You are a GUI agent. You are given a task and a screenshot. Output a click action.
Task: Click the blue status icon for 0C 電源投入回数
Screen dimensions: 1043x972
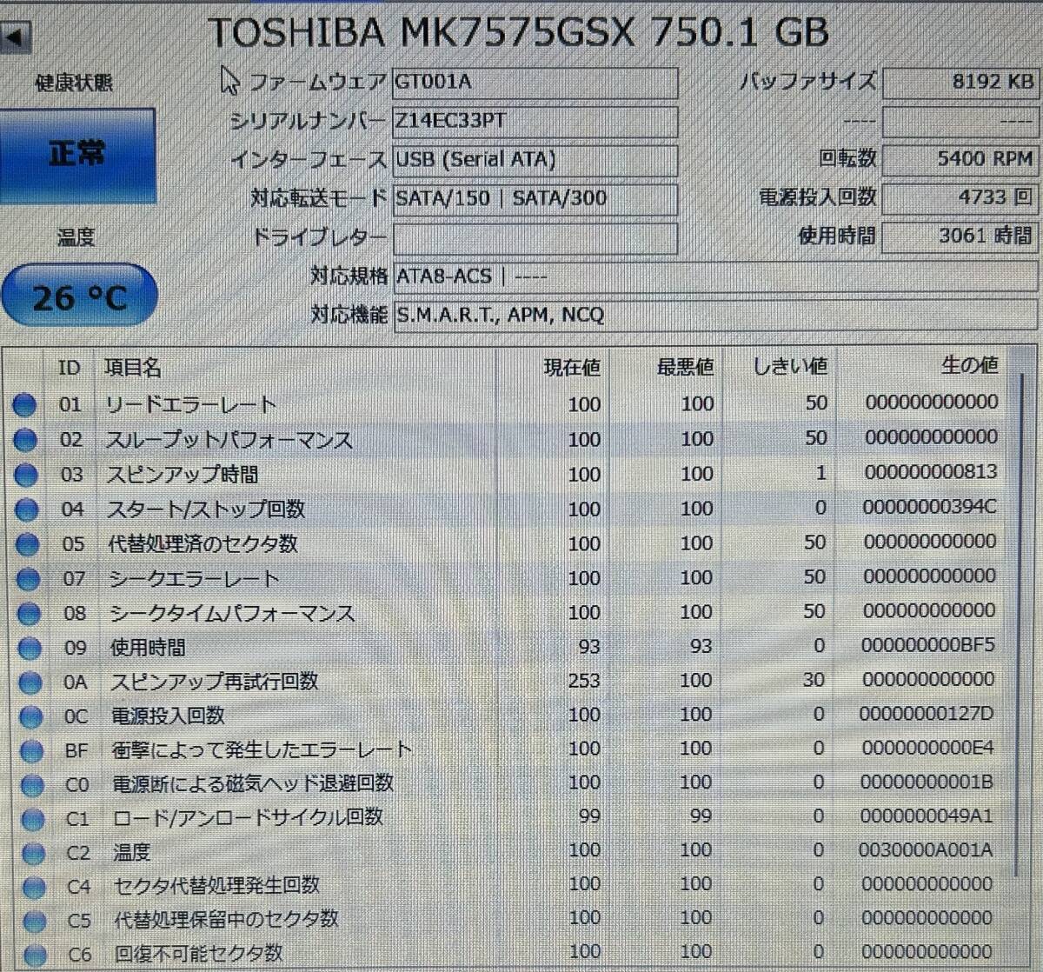pos(31,717)
